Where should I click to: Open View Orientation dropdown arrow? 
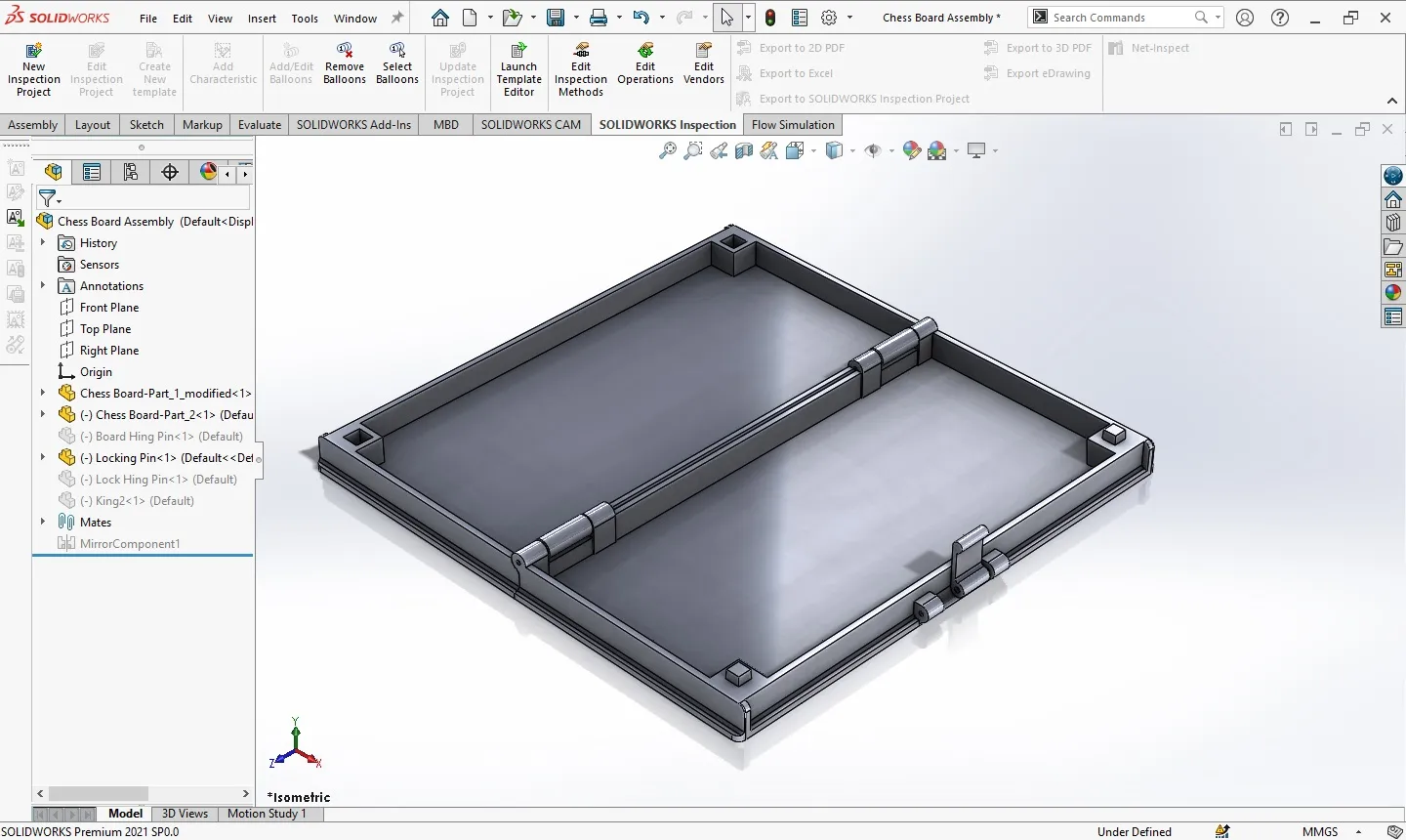tap(813, 150)
